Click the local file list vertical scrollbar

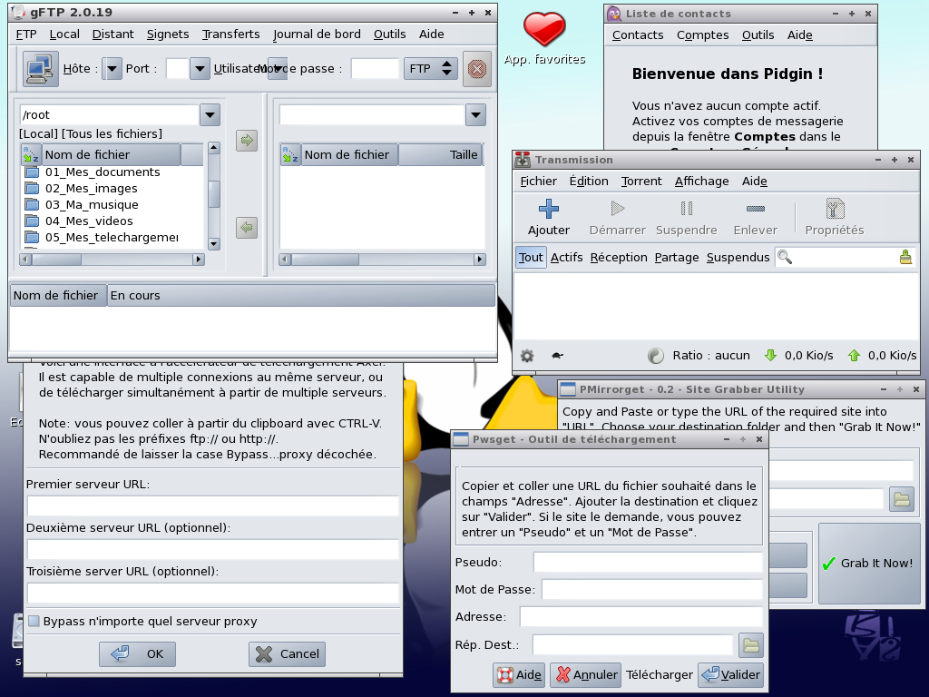214,196
